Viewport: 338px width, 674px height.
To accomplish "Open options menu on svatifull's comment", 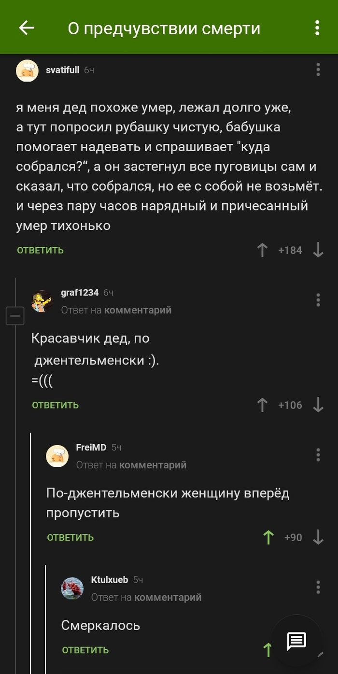I will 318,70.
